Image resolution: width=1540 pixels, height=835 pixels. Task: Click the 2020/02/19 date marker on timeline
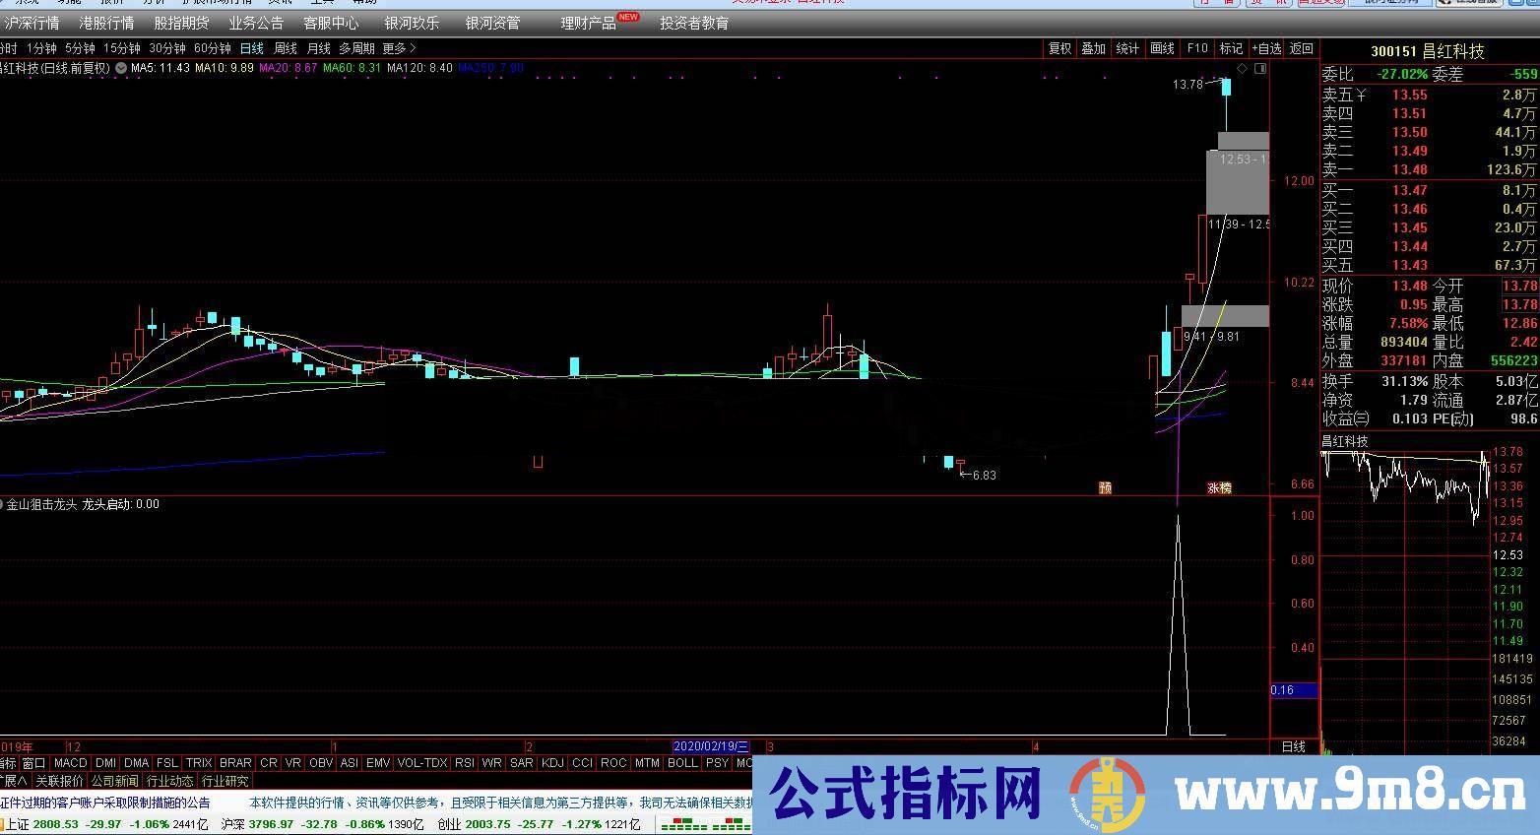click(711, 747)
